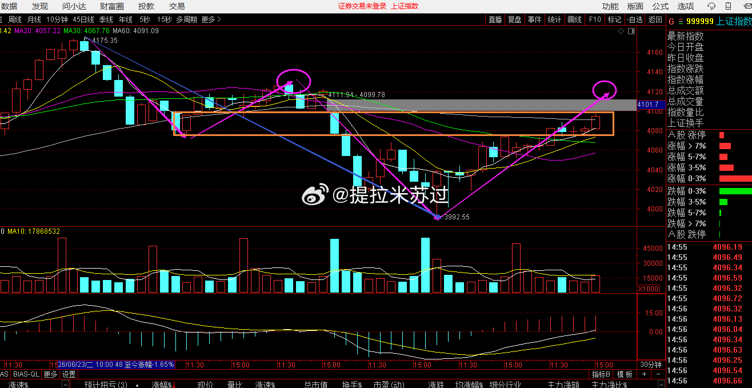Open the 交易 menu
Screen dimensions: 752x388
(x=177, y=6)
